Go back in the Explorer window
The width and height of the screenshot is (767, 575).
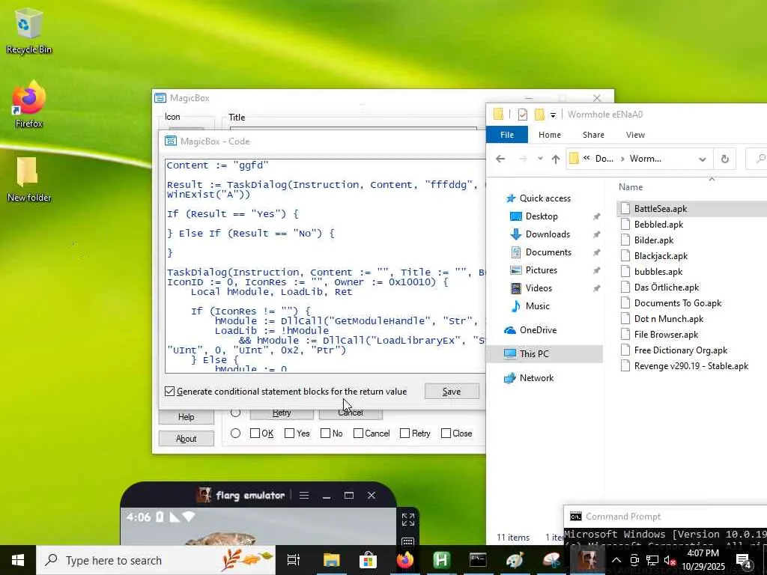pyautogui.click(x=500, y=159)
